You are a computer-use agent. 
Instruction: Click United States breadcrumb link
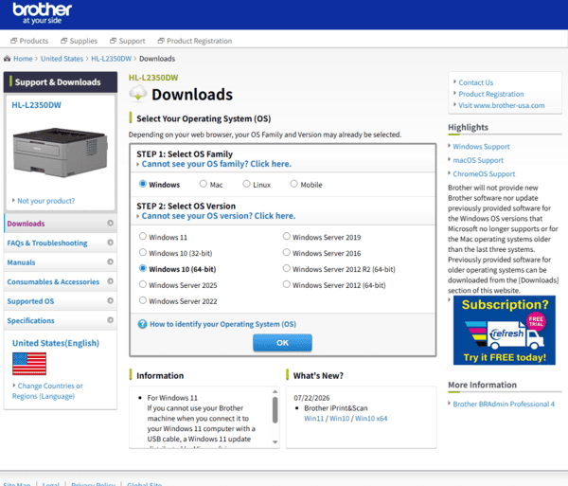click(62, 59)
